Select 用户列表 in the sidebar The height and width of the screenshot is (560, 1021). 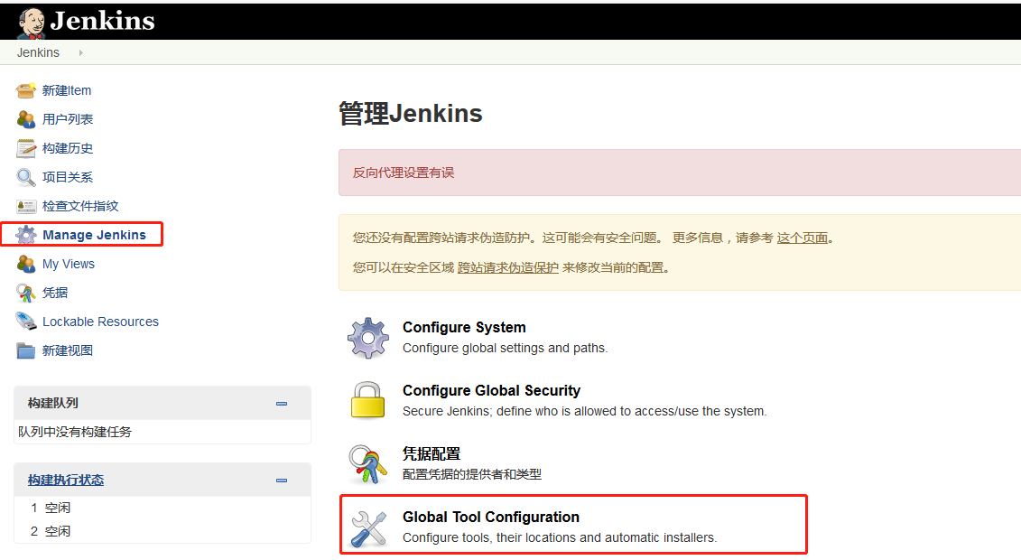(64, 118)
